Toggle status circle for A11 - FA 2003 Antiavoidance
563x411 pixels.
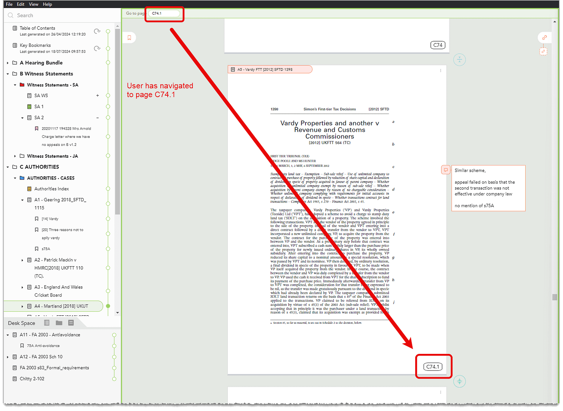[x=114, y=335]
